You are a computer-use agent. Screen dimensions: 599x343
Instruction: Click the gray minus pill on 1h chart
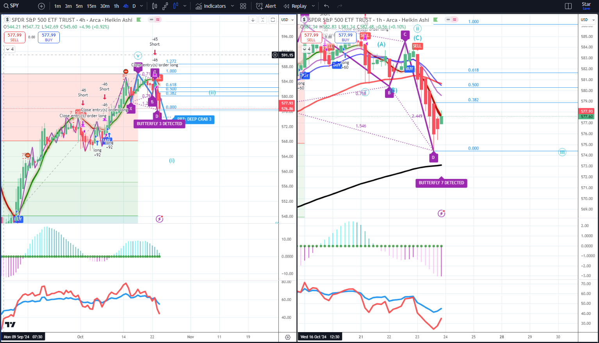[449, 19]
